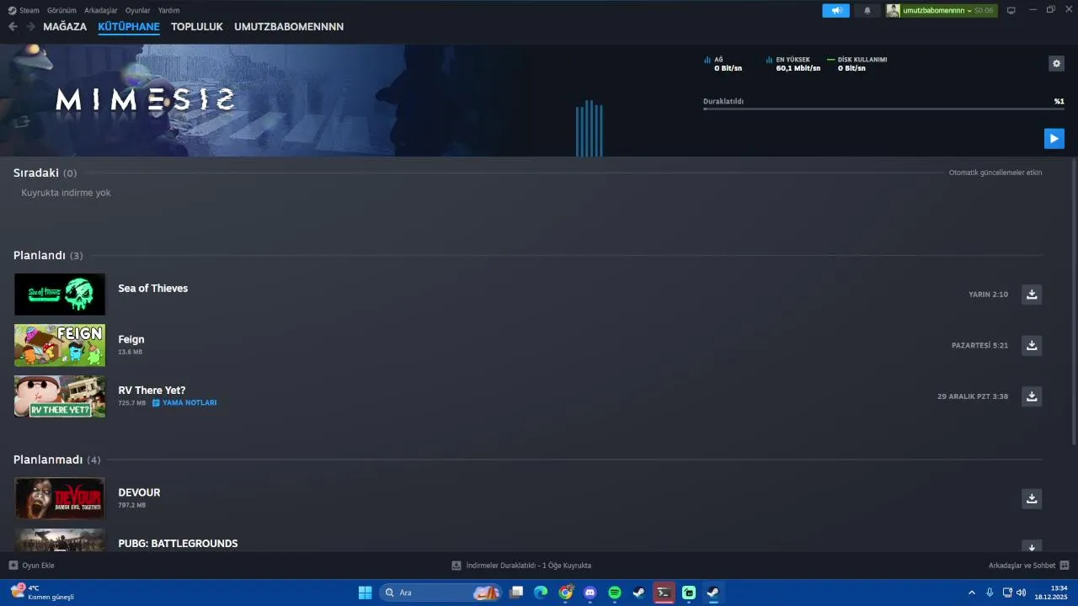Open the DEVOUR game thumbnail
Screen dimensions: 1078x606
point(60,498)
